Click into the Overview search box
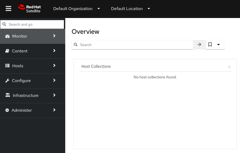The width and height of the screenshot is (240, 153). point(132,45)
